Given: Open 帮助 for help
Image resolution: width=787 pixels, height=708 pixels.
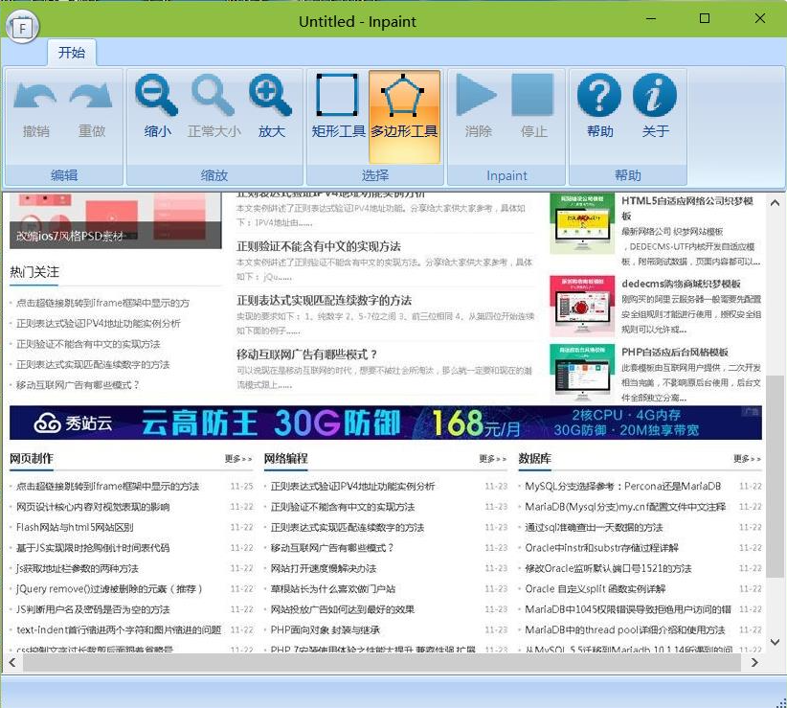Looking at the screenshot, I should [x=597, y=105].
